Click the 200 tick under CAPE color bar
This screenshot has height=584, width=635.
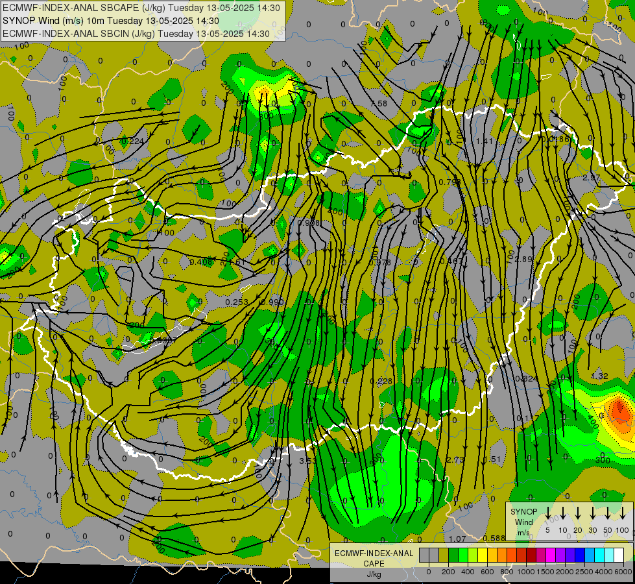[x=448, y=572]
